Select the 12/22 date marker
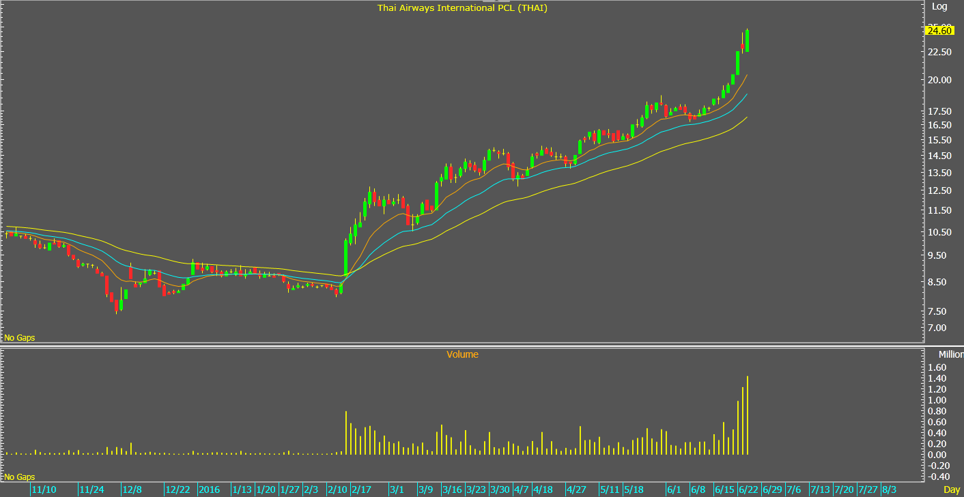 [178, 490]
